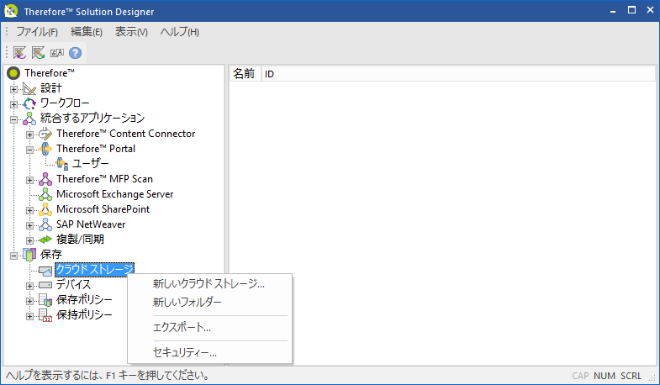Click the クラウド ストレージ cloud icon
Image resolution: width=660 pixels, height=385 pixels.
point(45,270)
